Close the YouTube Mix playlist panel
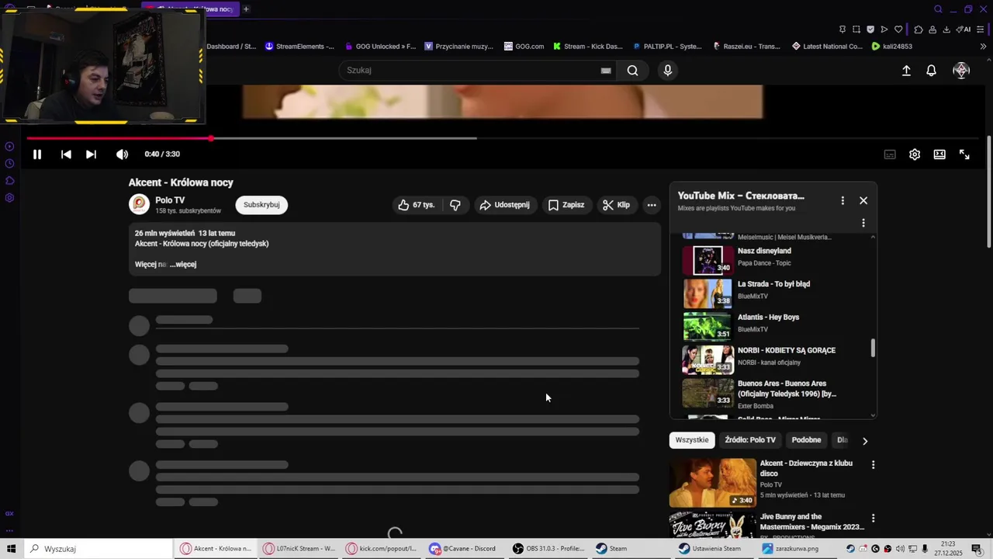The image size is (993, 559). click(x=863, y=200)
